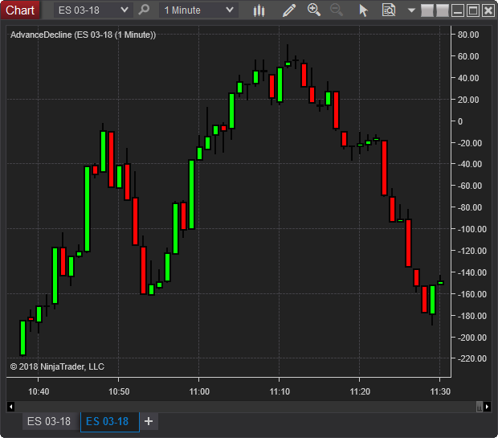The image size is (498, 438).
Task: Click the first window link button
Action: point(427,10)
